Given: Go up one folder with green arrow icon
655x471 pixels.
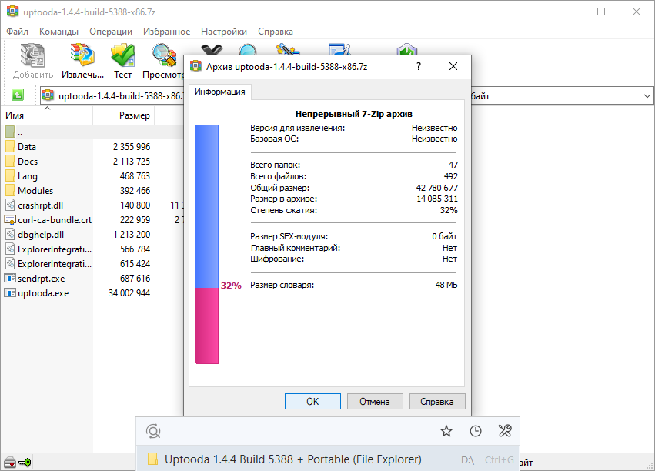Looking at the screenshot, I should pos(18,95).
